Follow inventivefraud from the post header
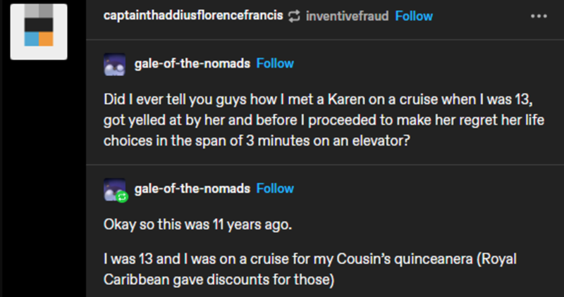564x297 pixels. tap(415, 16)
